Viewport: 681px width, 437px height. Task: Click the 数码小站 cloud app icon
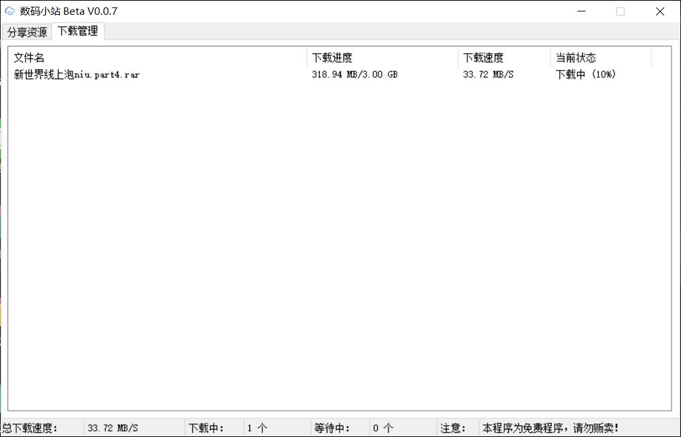[9, 11]
